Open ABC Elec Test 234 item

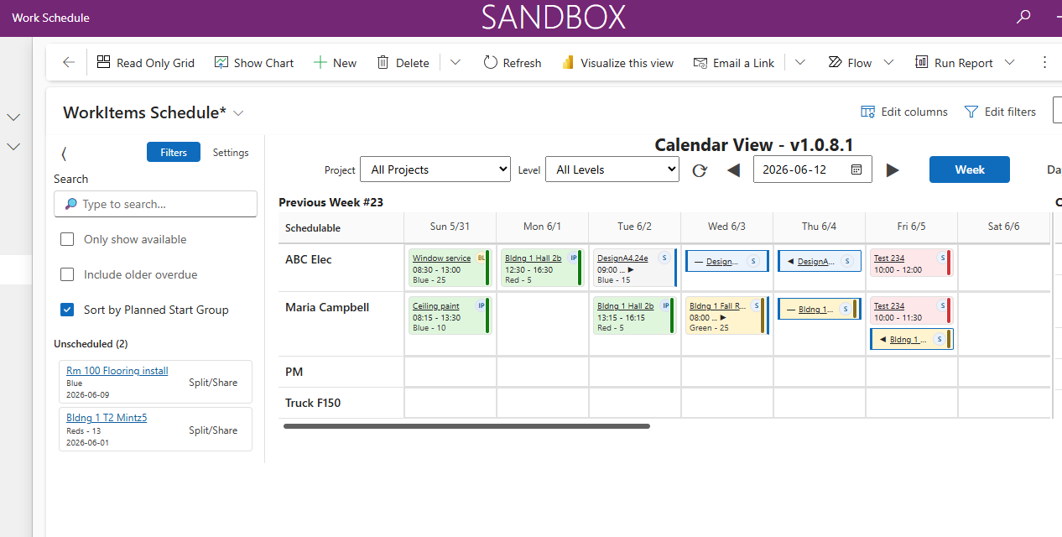tap(889, 258)
